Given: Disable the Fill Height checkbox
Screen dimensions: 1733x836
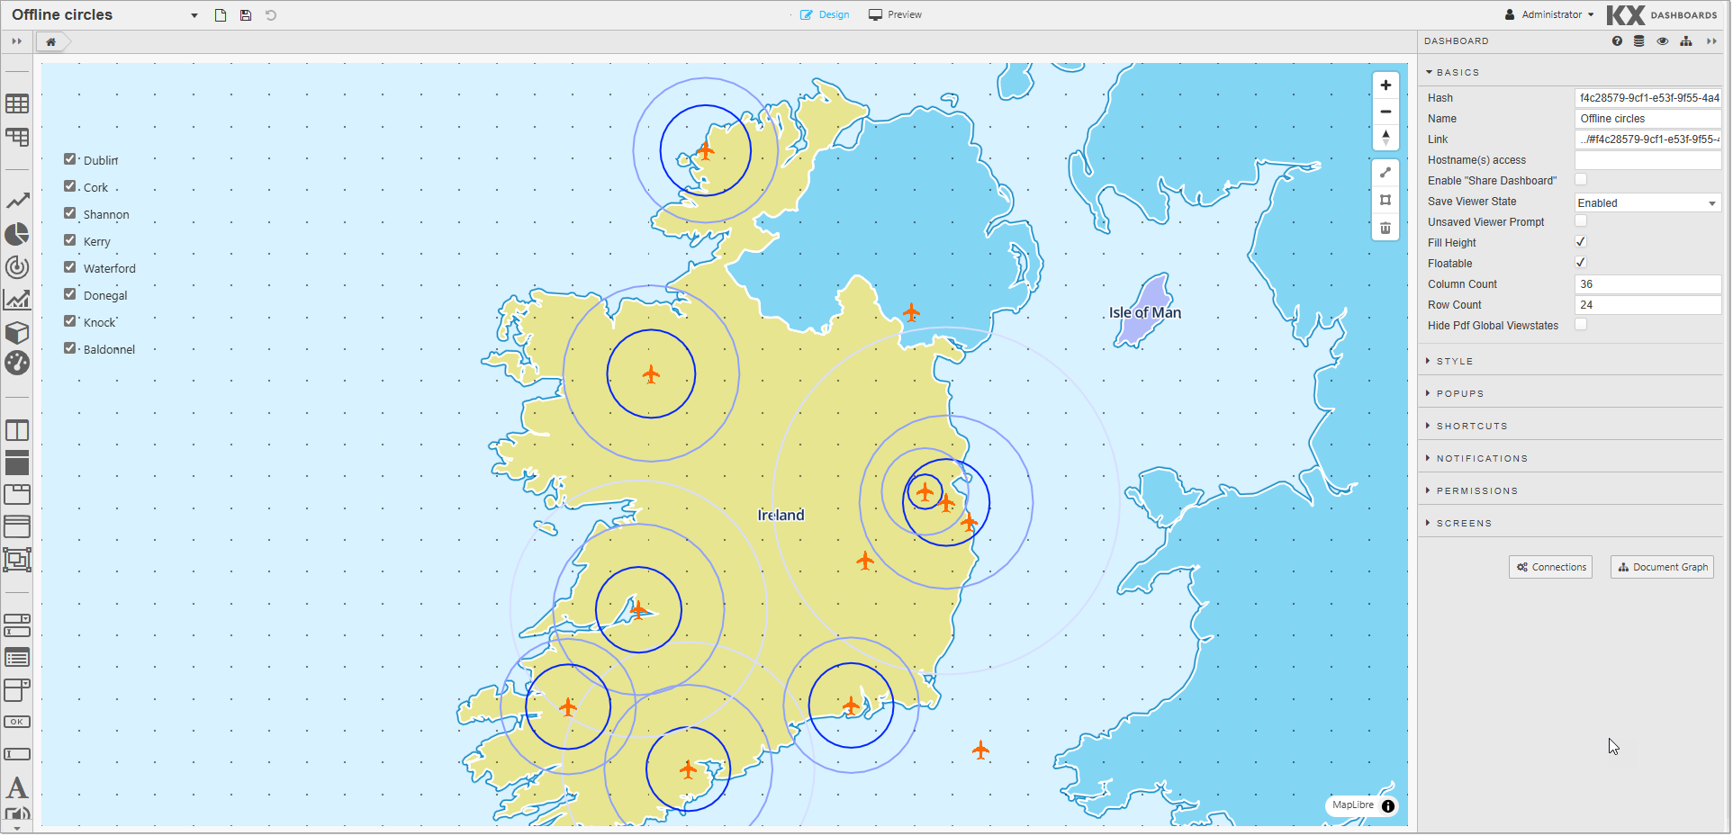Looking at the screenshot, I should click(1581, 242).
